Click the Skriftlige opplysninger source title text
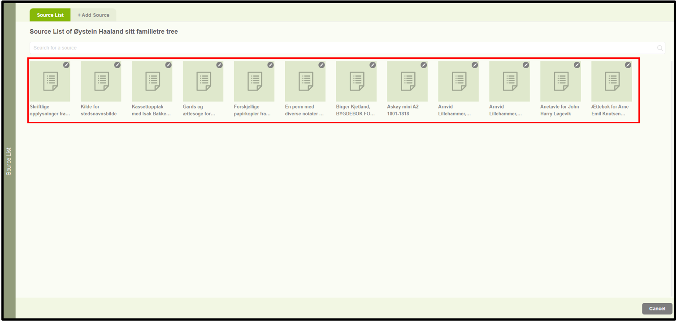 tap(50, 110)
